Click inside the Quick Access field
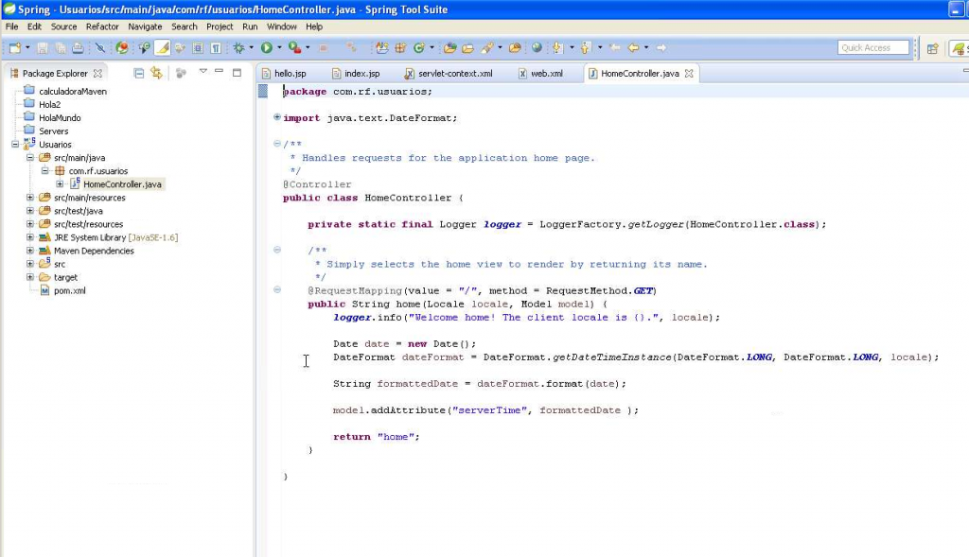The height and width of the screenshot is (557, 969). tap(872, 47)
